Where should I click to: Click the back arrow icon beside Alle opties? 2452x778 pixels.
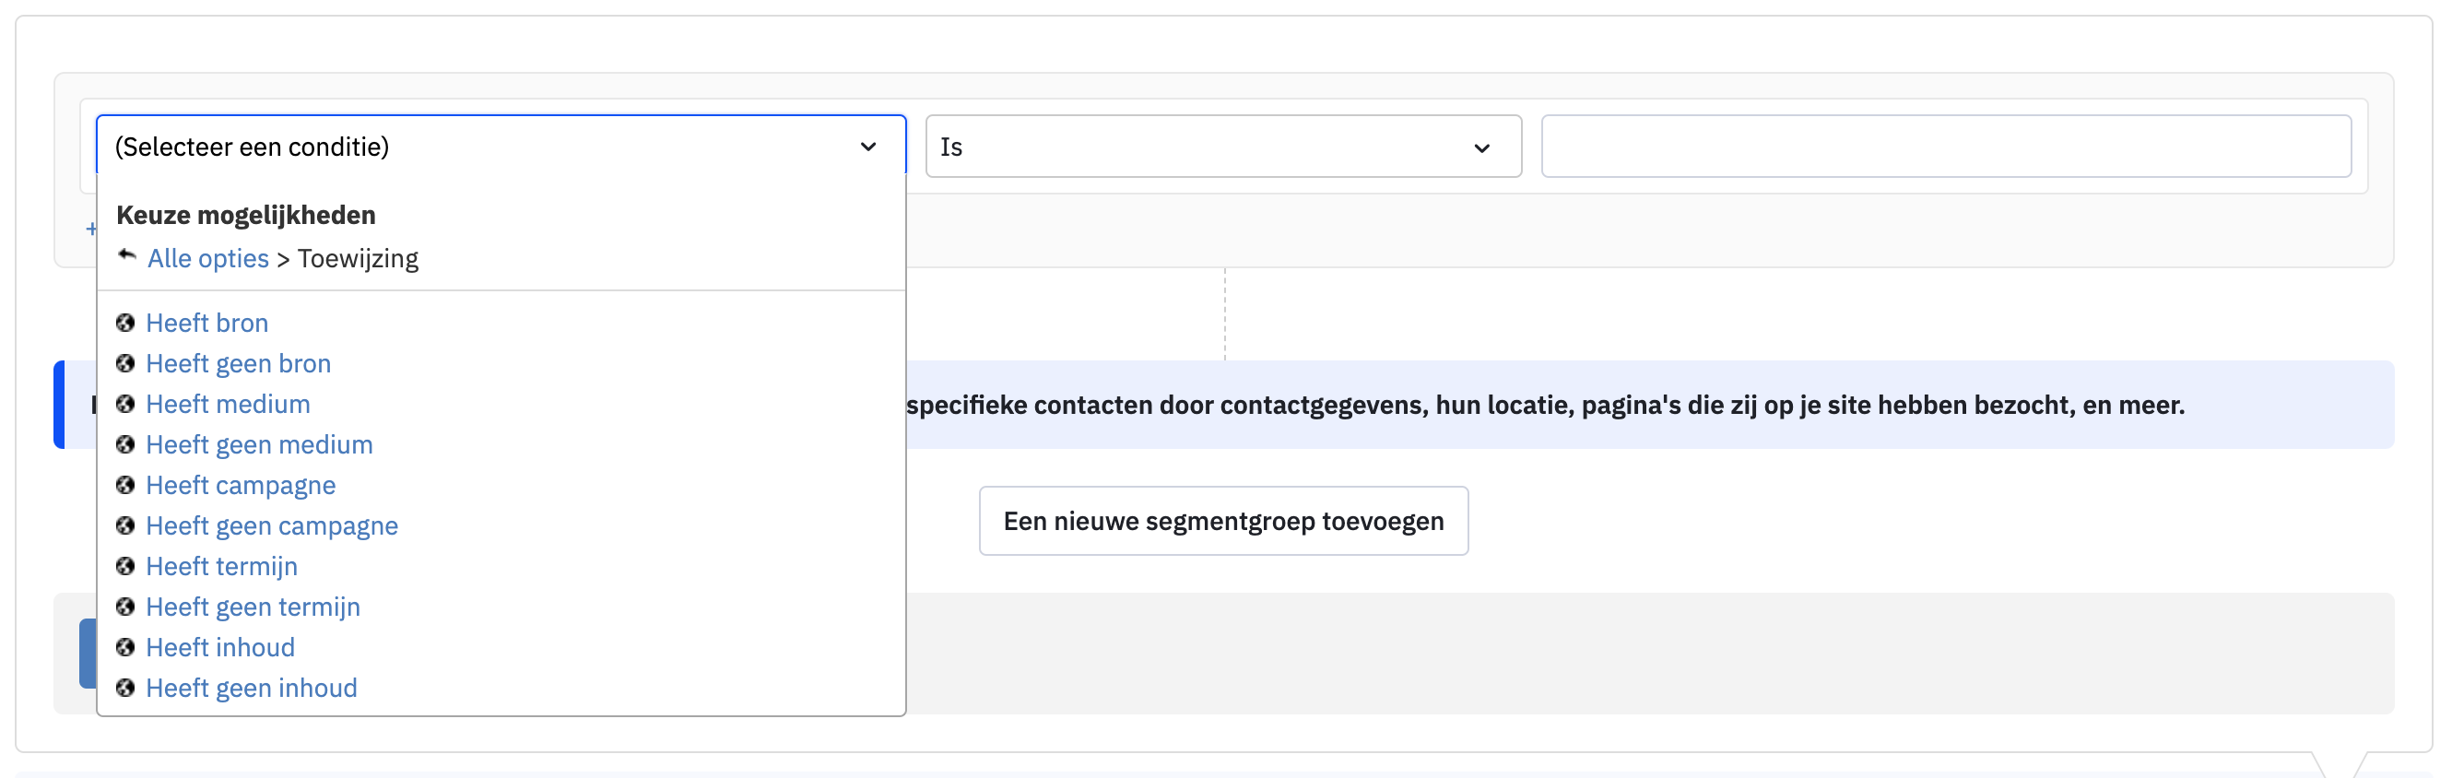coord(126,255)
